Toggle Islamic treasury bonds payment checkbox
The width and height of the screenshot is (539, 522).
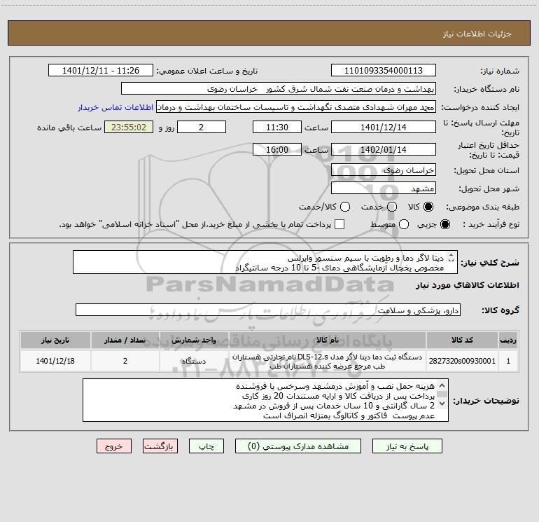tap(339, 224)
